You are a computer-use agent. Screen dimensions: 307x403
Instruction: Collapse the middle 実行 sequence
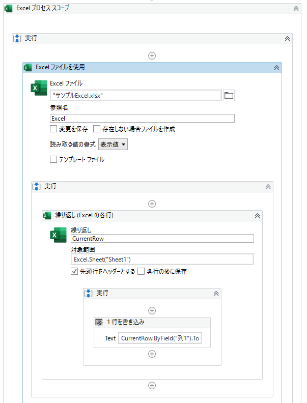coord(268,187)
